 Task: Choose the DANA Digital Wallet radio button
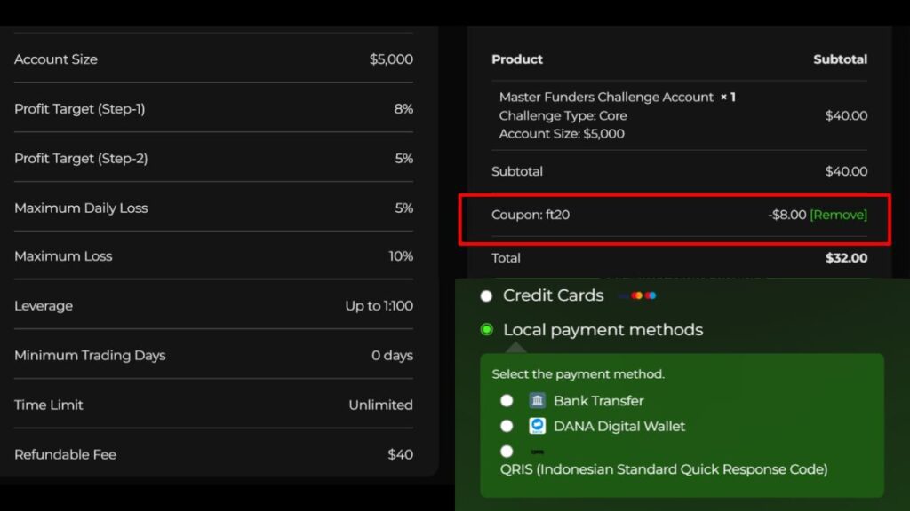507,426
